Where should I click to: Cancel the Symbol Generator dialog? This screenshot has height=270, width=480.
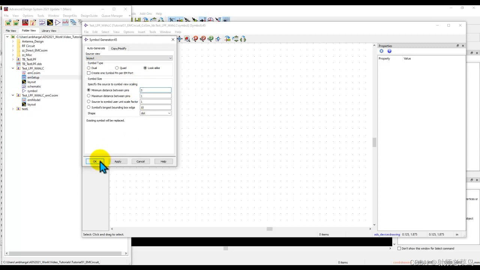pos(140,161)
